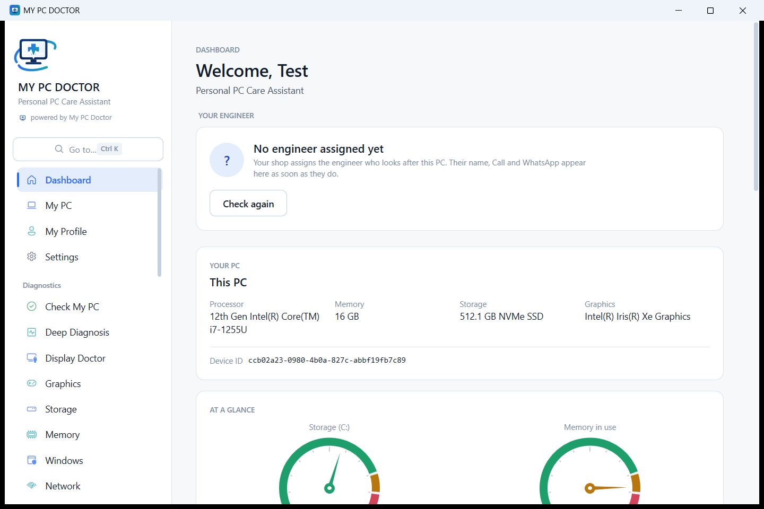764x509 pixels.
Task: Click the Check My PC checkmark icon
Action: point(32,306)
